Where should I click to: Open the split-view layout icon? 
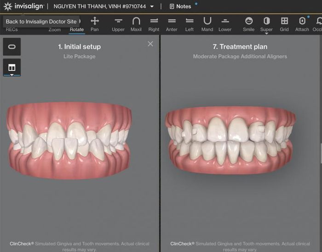11,67
